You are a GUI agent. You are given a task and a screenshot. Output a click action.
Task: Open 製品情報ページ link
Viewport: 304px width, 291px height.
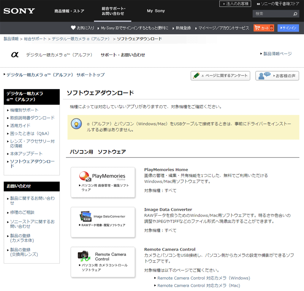(x=277, y=54)
